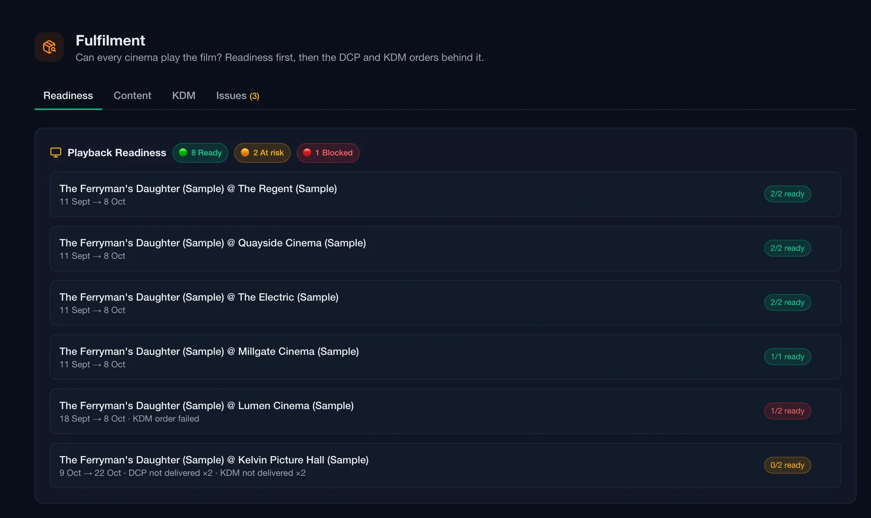Click the 'KDM order failed' note
This screenshot has width=871, height=518.
point(166,419)
